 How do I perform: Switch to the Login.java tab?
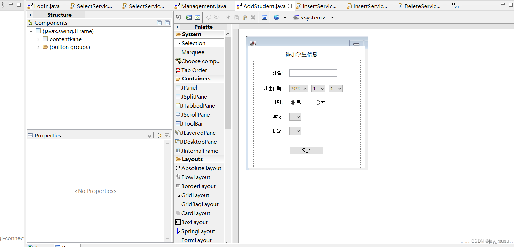[44, 6]
